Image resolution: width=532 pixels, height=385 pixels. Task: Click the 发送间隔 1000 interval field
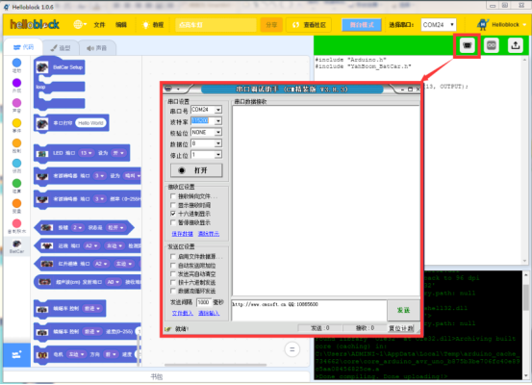pyautogui.click(x=204, y=302)
